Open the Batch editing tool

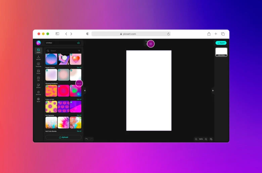pyautogui.click(x=38, y=100)
